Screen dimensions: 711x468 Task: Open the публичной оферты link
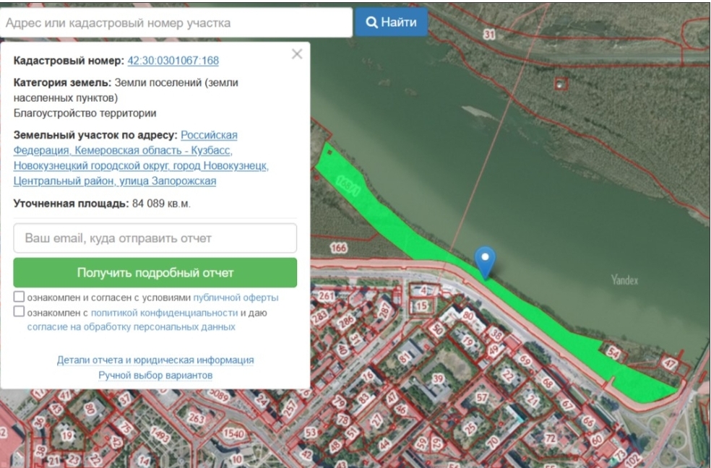point(236,298)
